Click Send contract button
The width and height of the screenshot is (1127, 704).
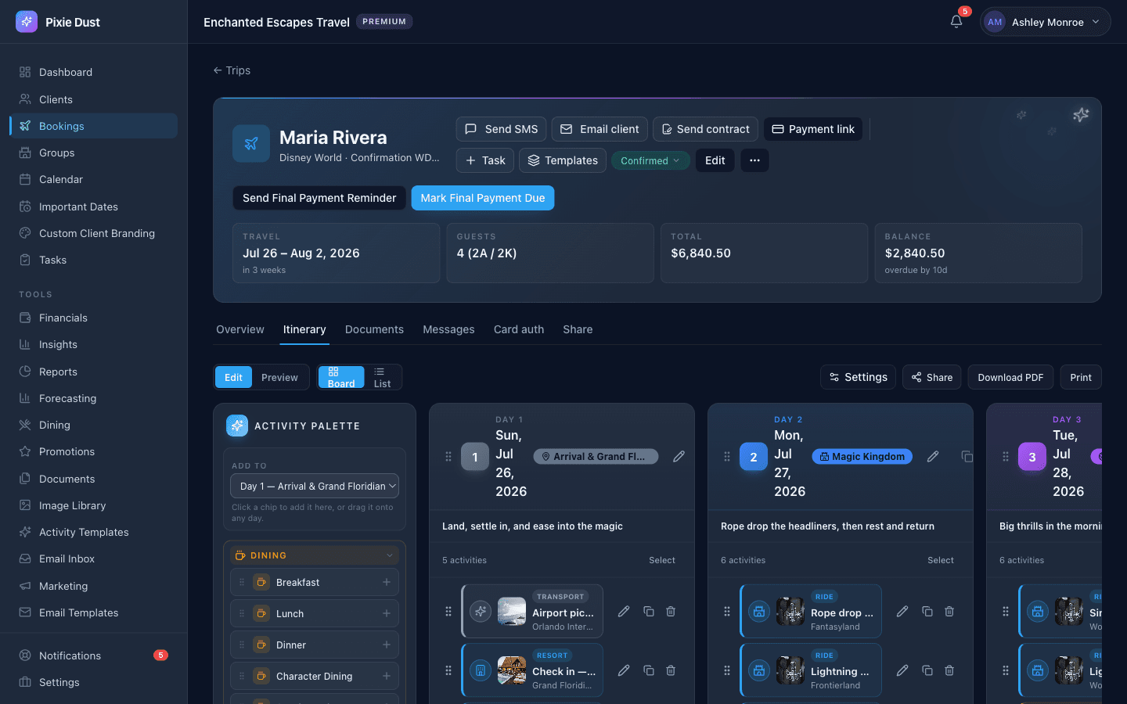click(x=705, y=129)
